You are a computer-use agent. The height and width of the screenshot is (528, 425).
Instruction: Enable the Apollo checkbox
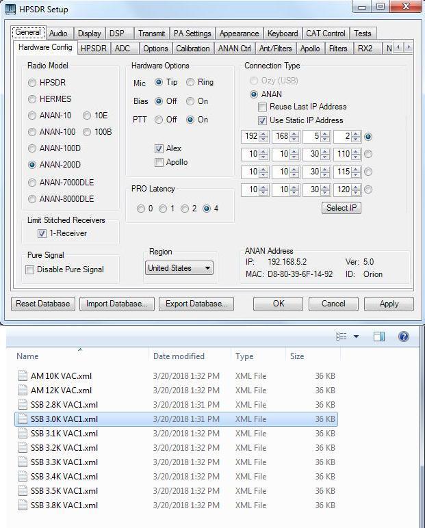[159, 163]
